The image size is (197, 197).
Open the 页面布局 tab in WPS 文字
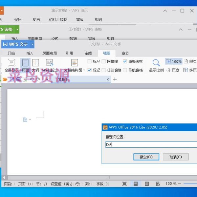tap(50, 53)
